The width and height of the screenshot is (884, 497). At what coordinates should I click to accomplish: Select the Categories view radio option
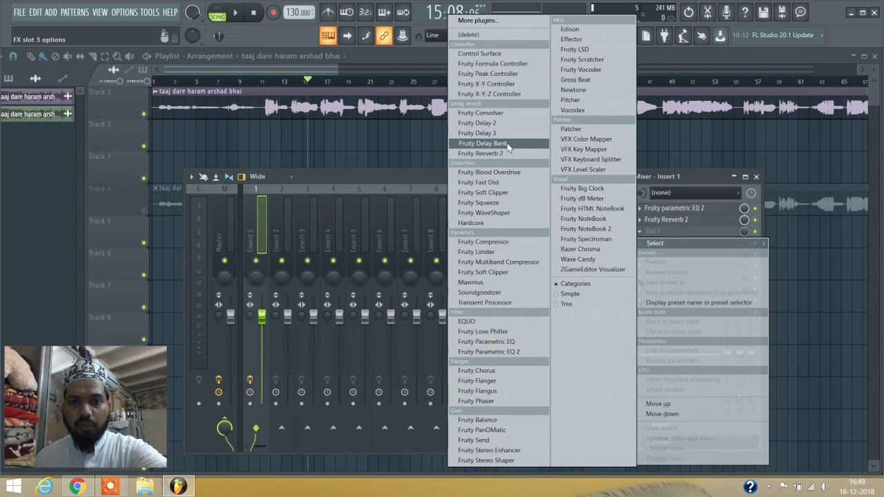(572, 284)
